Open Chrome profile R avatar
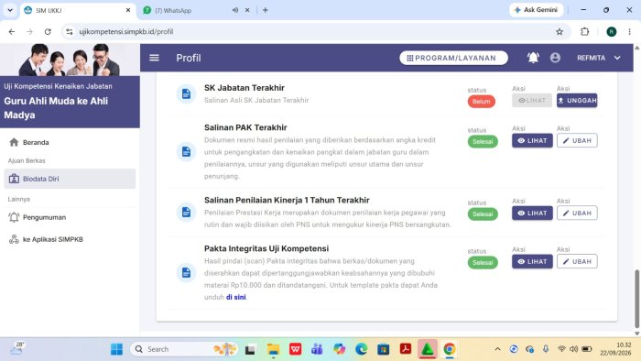The height and width of the screenshot is (361, 641). coord(612,31)
